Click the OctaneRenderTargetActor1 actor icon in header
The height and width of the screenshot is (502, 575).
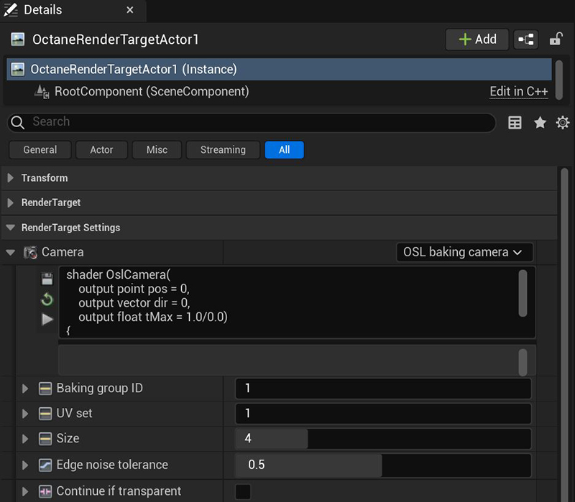(17, 39)
